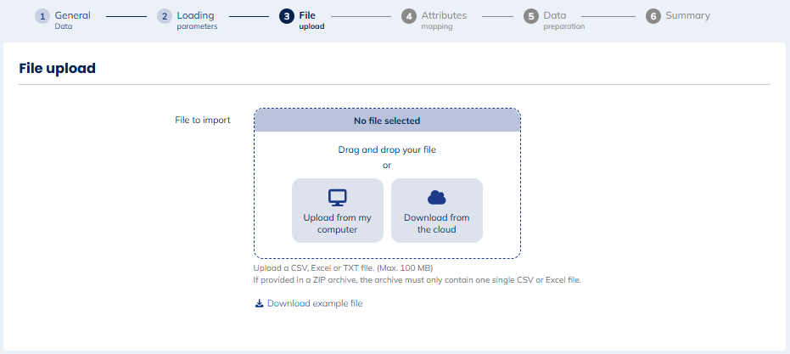Click the step 6 number circle
This screenshot has height=354, width=790.
point(653,17)
